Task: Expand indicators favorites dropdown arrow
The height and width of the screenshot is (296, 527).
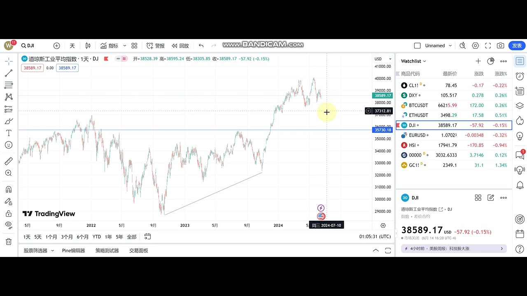Action: click(x=125, y=46)
